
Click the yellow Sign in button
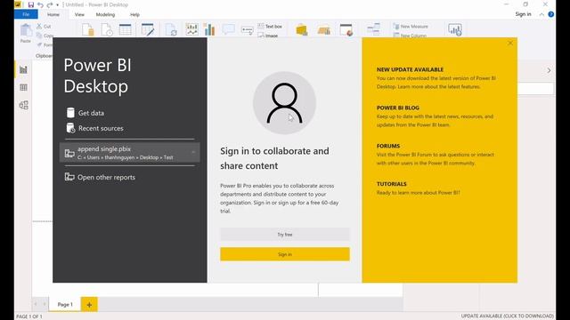[285, 254]
